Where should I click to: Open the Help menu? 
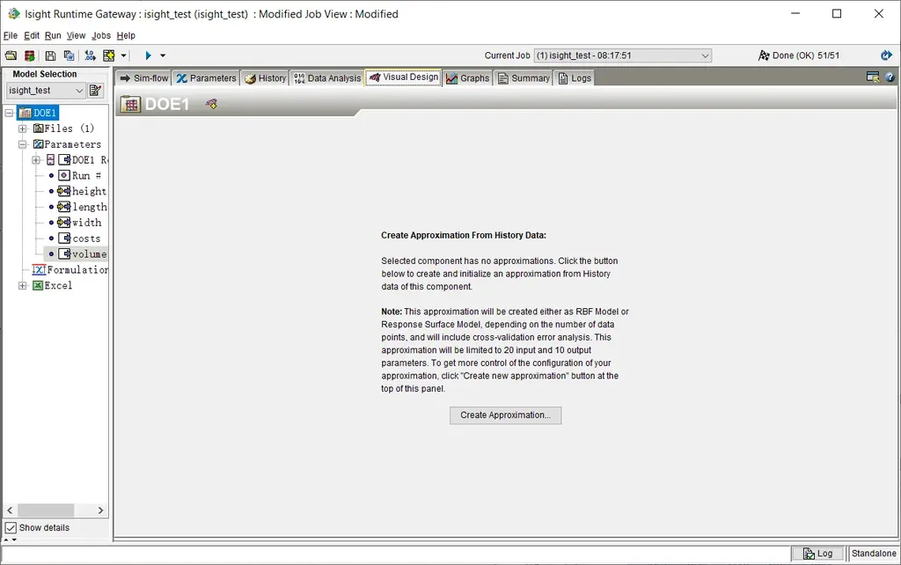tap(126, 35)
